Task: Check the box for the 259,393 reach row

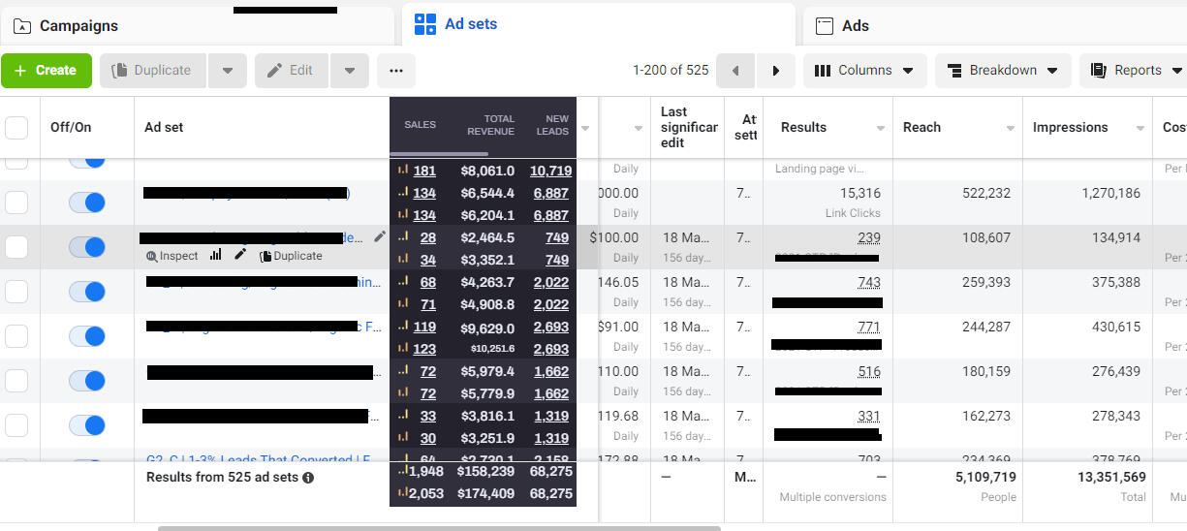Action: (x=16, y=292)
